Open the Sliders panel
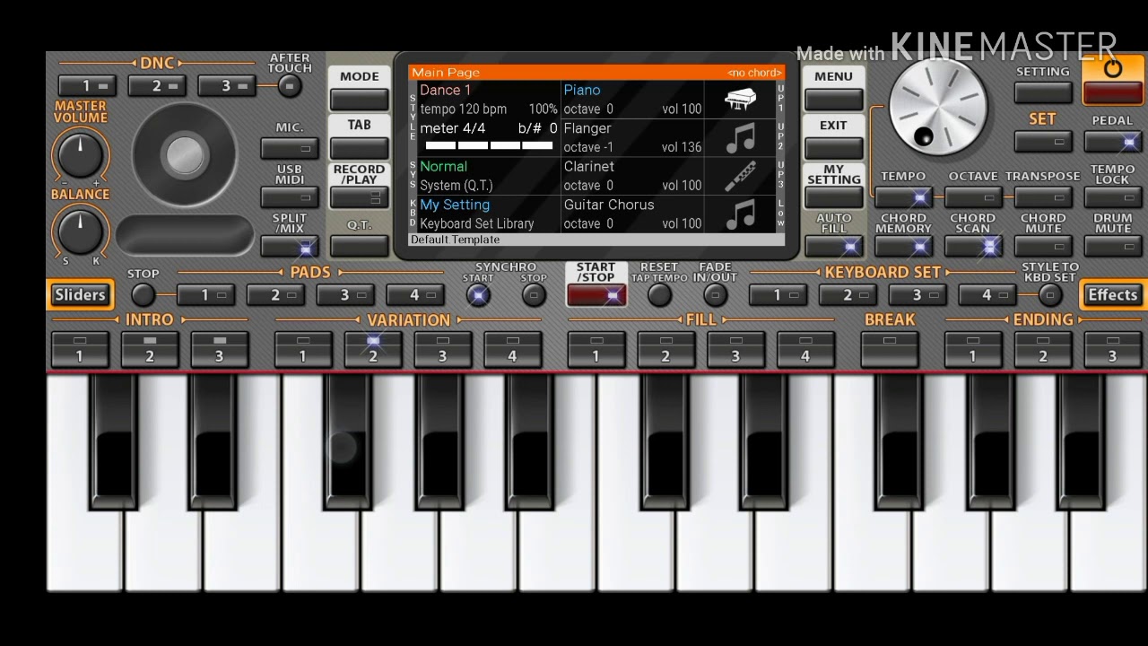1148x646 pixels. tap(80, 294)
